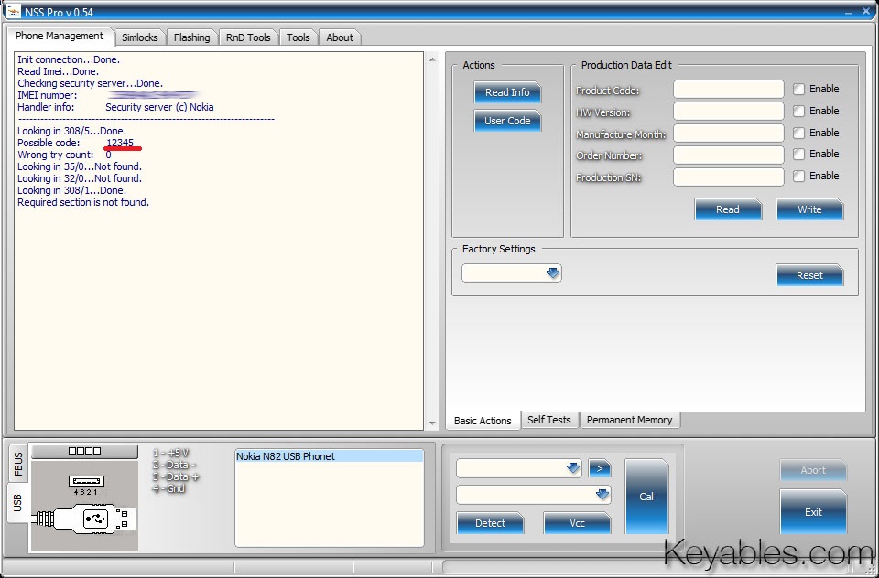This screenshot has height=578, width=879.
Task: Open the Tools tab
Action: tap(298, 37)
